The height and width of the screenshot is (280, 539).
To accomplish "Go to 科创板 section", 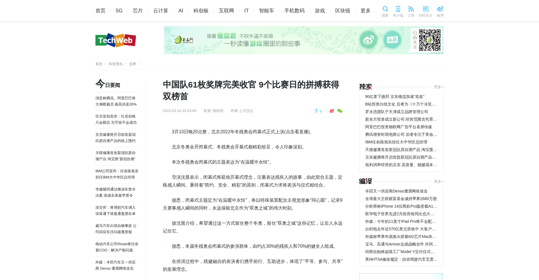I will pos(201,11).
